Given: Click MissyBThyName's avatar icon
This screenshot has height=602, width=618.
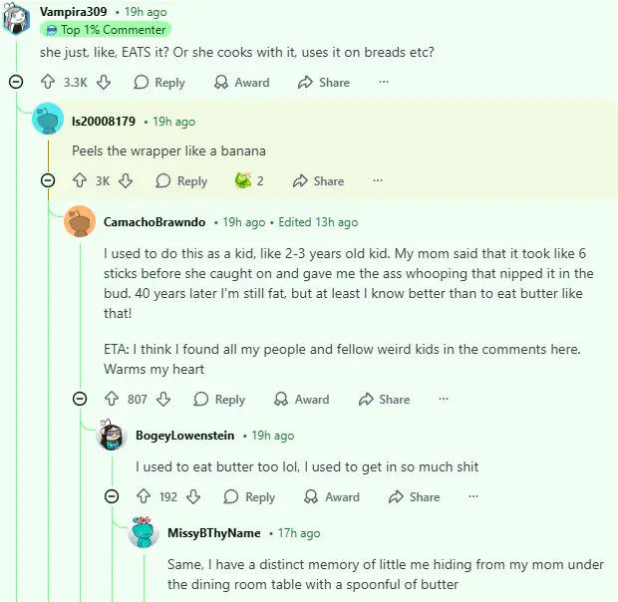Looking at the screenshot, I should (145, 533).
